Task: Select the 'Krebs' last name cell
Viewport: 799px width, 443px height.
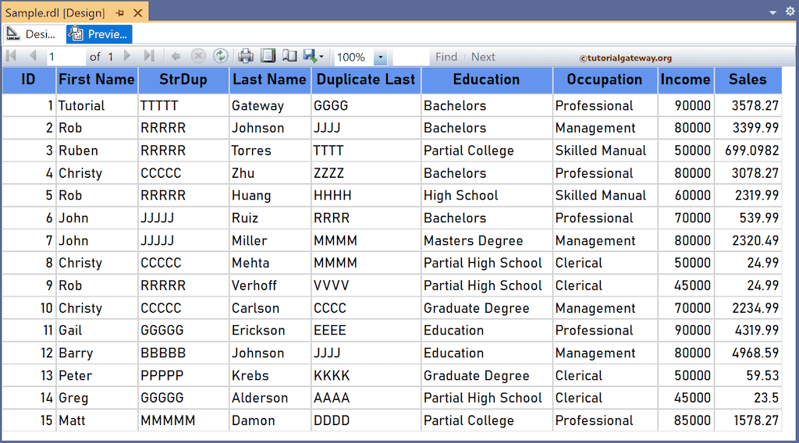Action: 269,375
